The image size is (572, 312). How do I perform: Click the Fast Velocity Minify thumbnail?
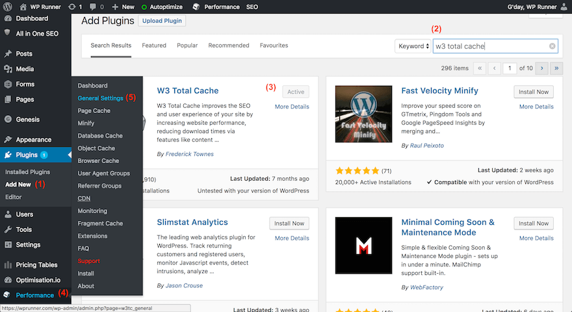(364, 114)
